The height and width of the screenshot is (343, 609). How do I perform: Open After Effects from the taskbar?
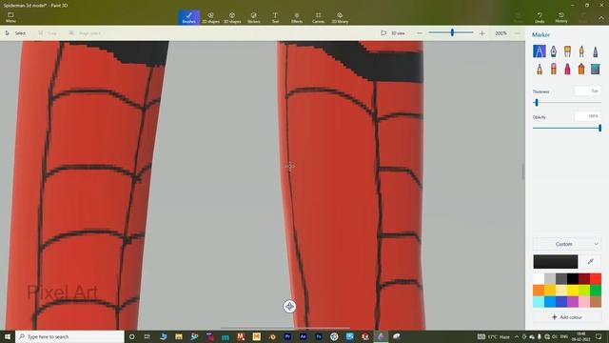303,336
